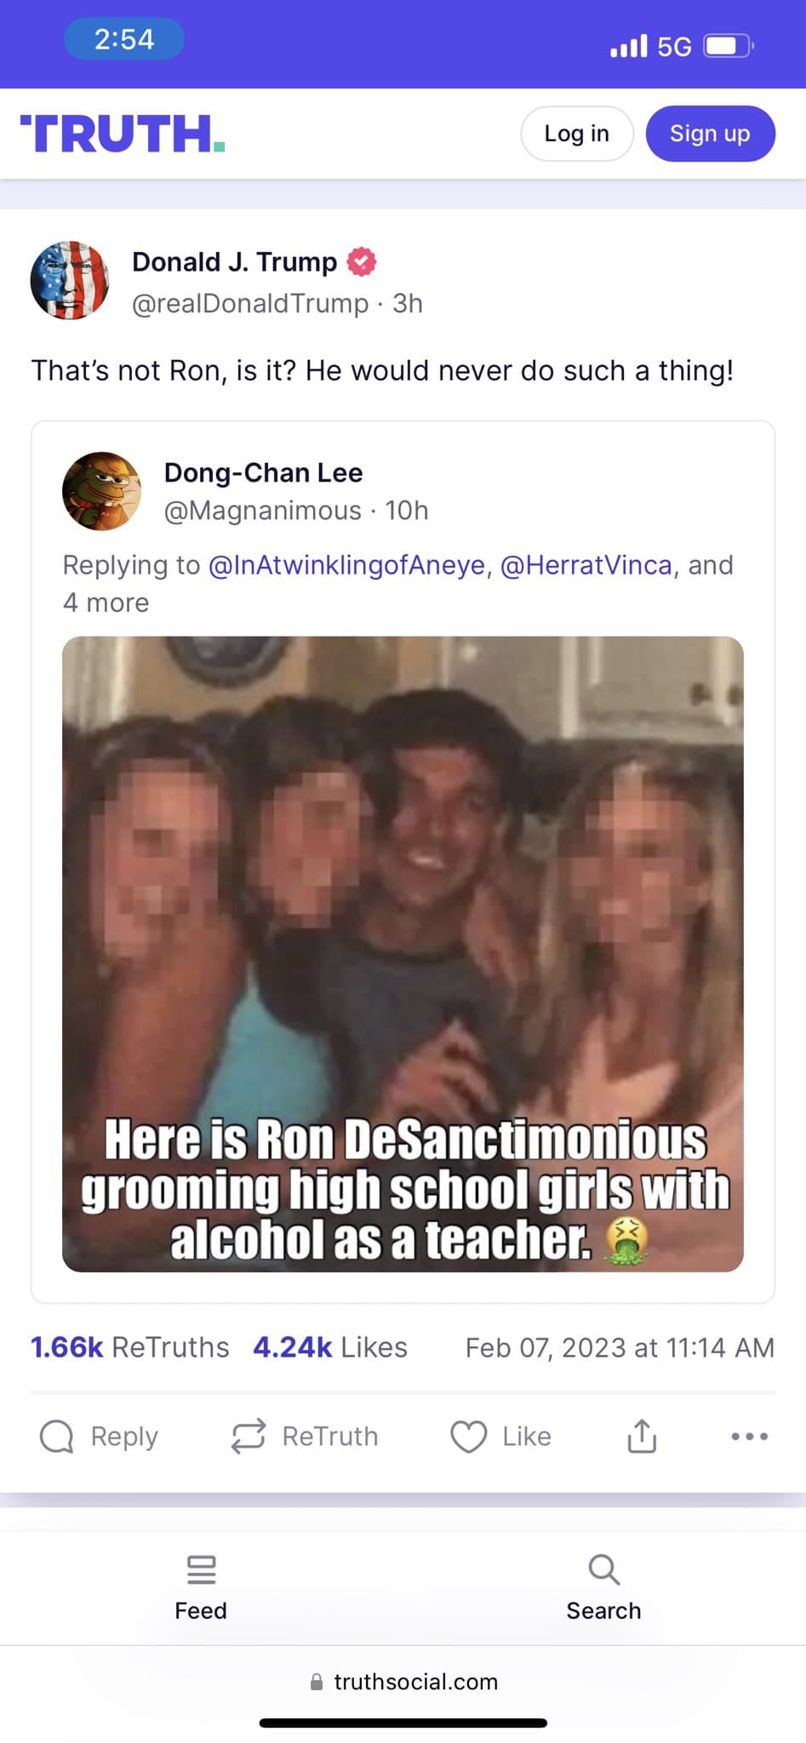The image size is (806, 1743).
Task: View the 1.66k ReTruths list
Action: click(129, 1347)
